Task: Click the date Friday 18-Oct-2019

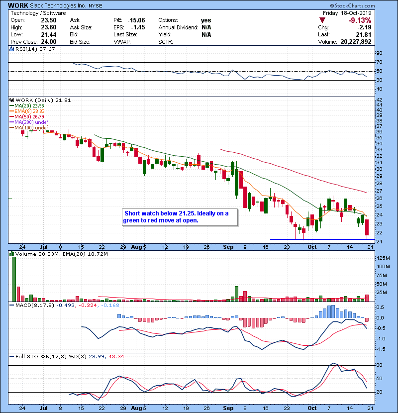Action: 347,13
